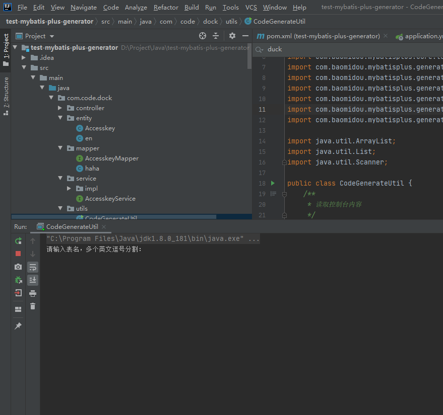Click the Print icon in the Run console

coord(33,293)
